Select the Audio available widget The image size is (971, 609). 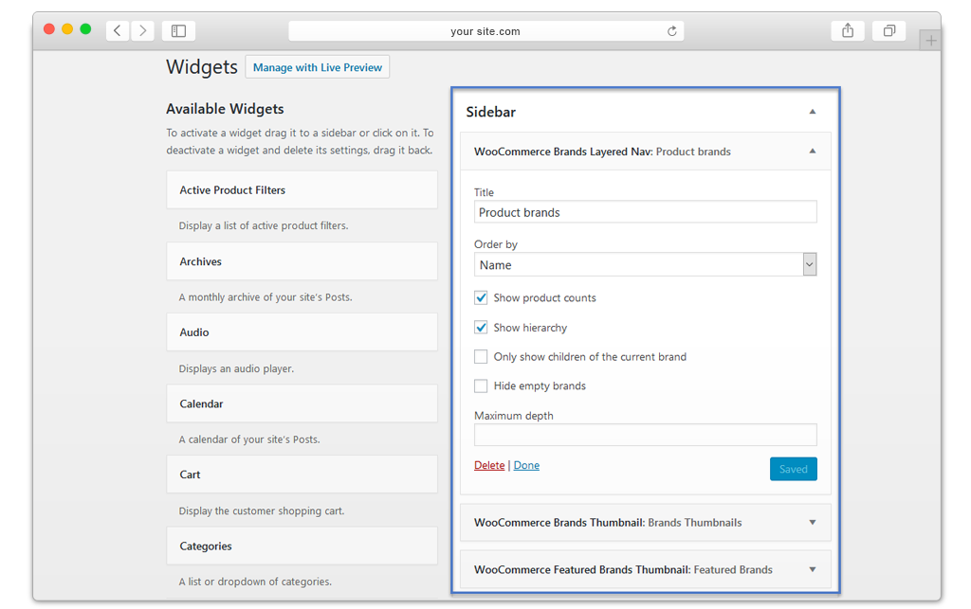302,332
